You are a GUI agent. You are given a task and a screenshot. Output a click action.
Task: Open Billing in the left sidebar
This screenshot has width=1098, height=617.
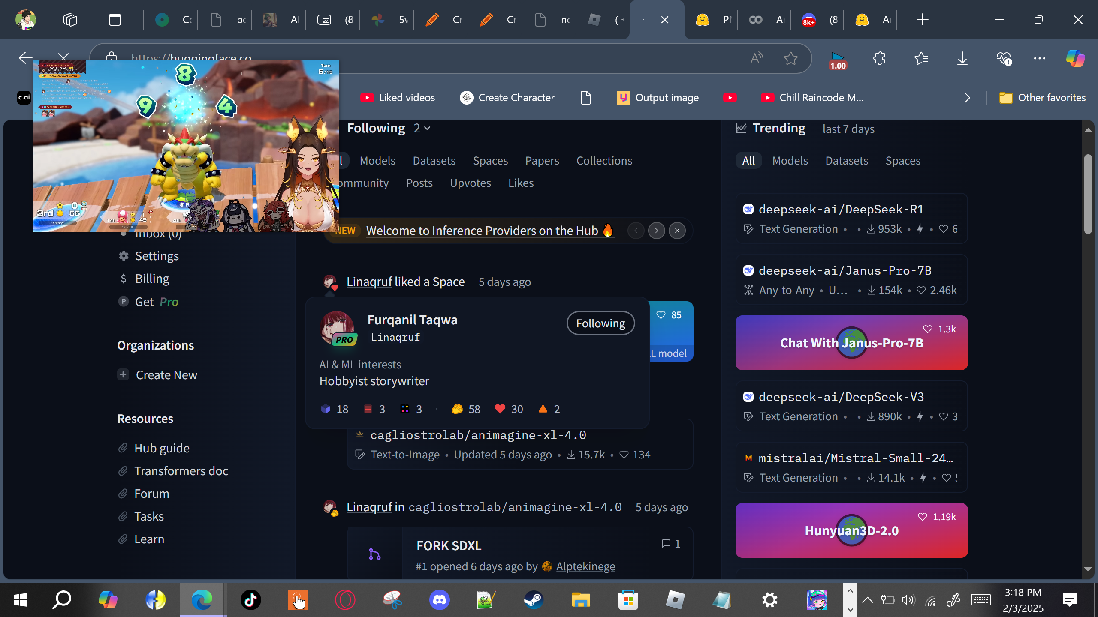tap(144, 279)
